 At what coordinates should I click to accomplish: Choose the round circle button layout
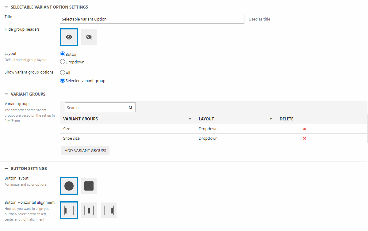coord(69,186)
